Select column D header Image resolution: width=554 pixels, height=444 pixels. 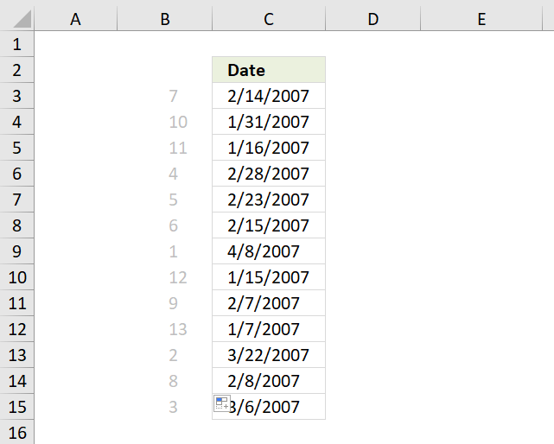(x=373, y=19)
